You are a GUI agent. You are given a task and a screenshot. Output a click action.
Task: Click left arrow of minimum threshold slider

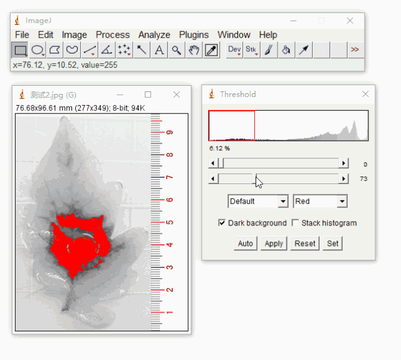pyautogui.click(x=213, y=163)
